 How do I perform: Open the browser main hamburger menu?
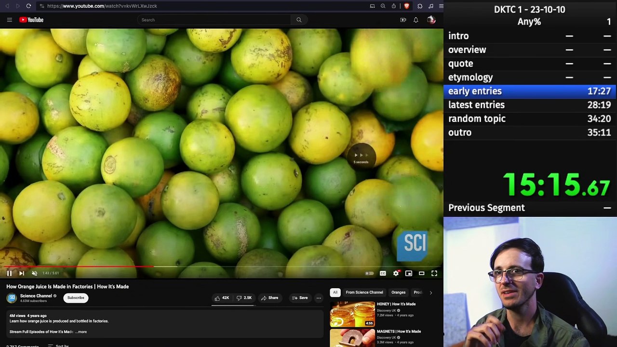pyautogui.click(x=441, y=6)
